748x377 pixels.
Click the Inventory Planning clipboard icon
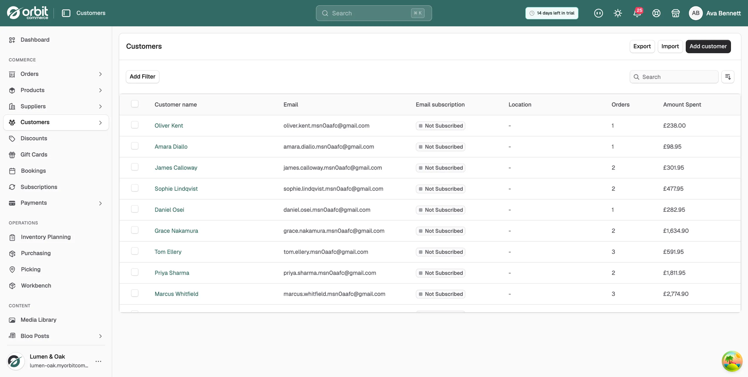[12, 237]
